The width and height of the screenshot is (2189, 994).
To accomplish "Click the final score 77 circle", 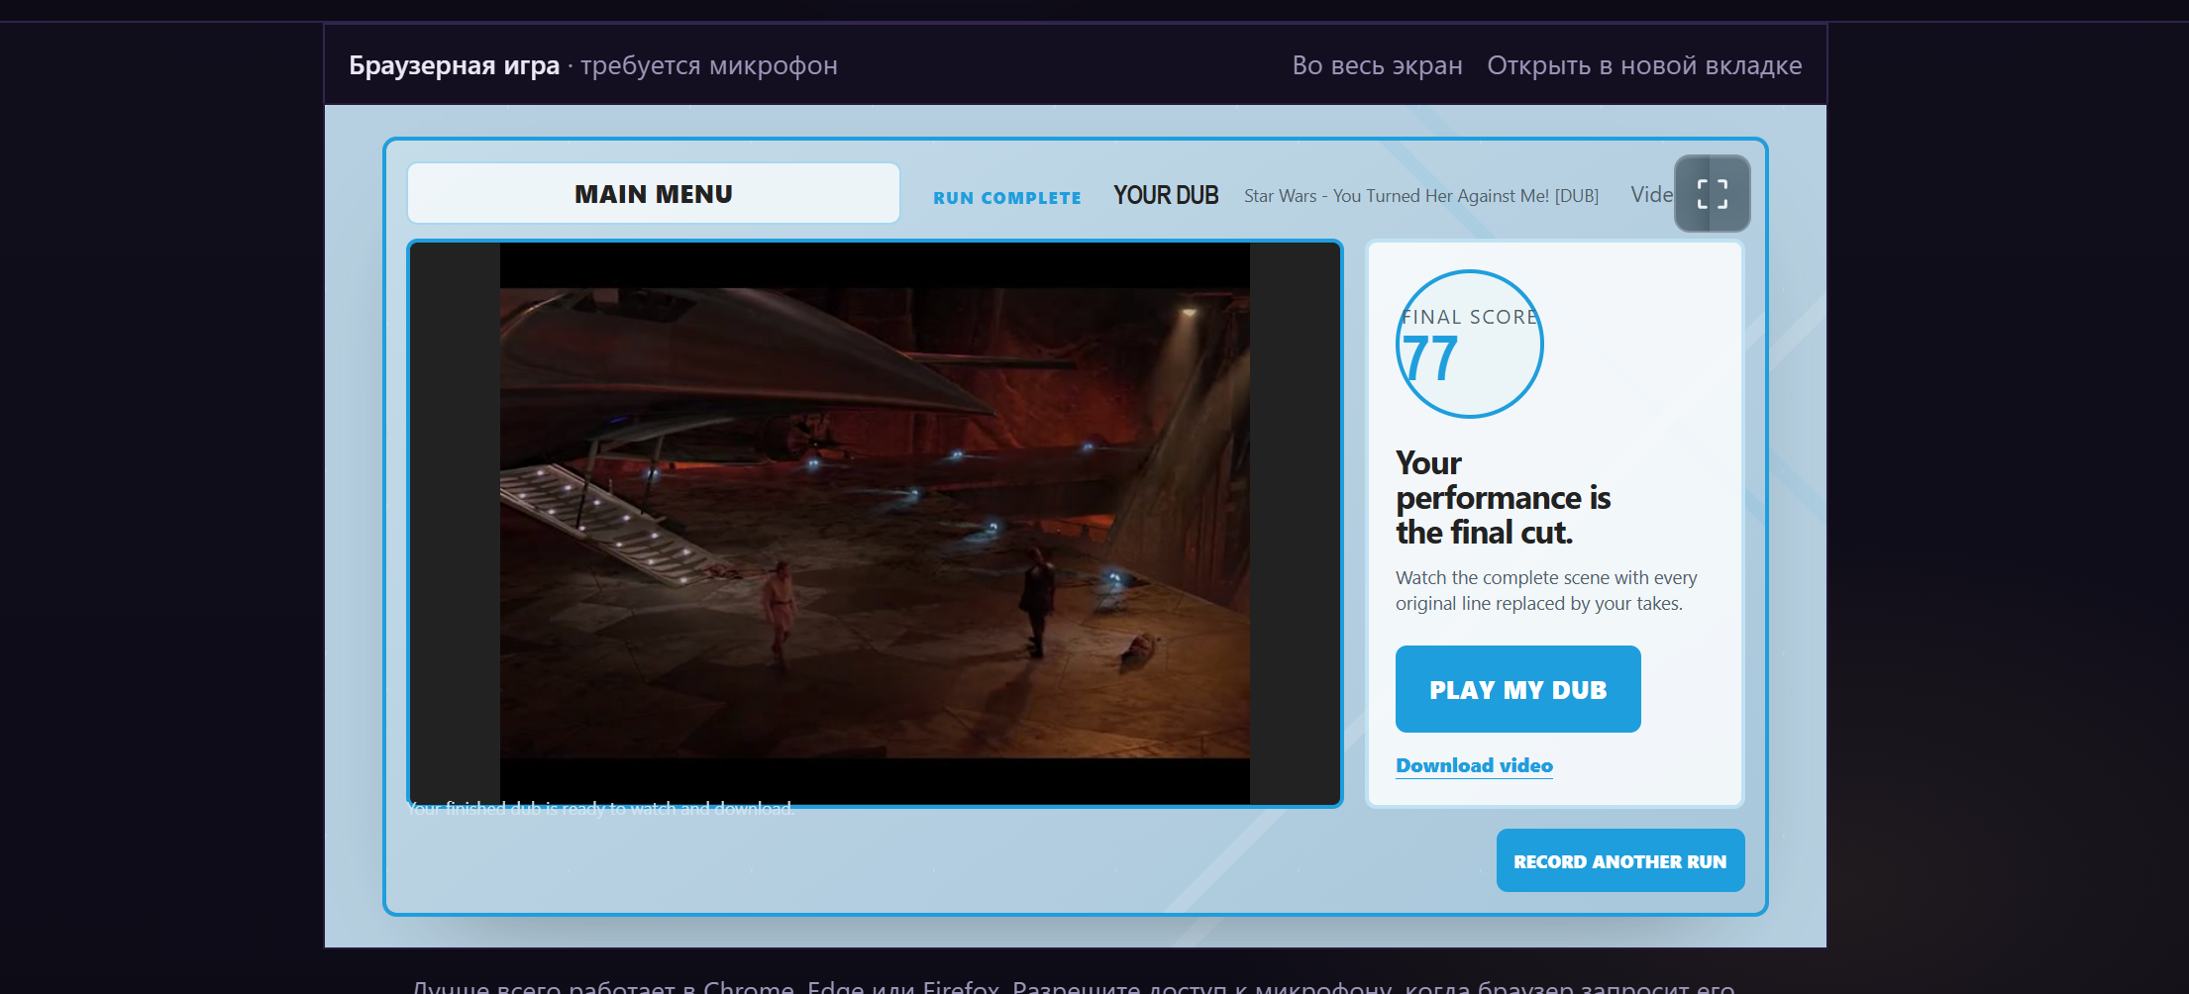I will click(x=1469, y=345).
